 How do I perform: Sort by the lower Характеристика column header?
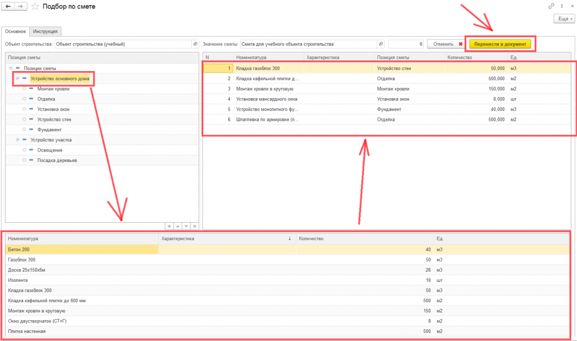(x=225, y=238)
